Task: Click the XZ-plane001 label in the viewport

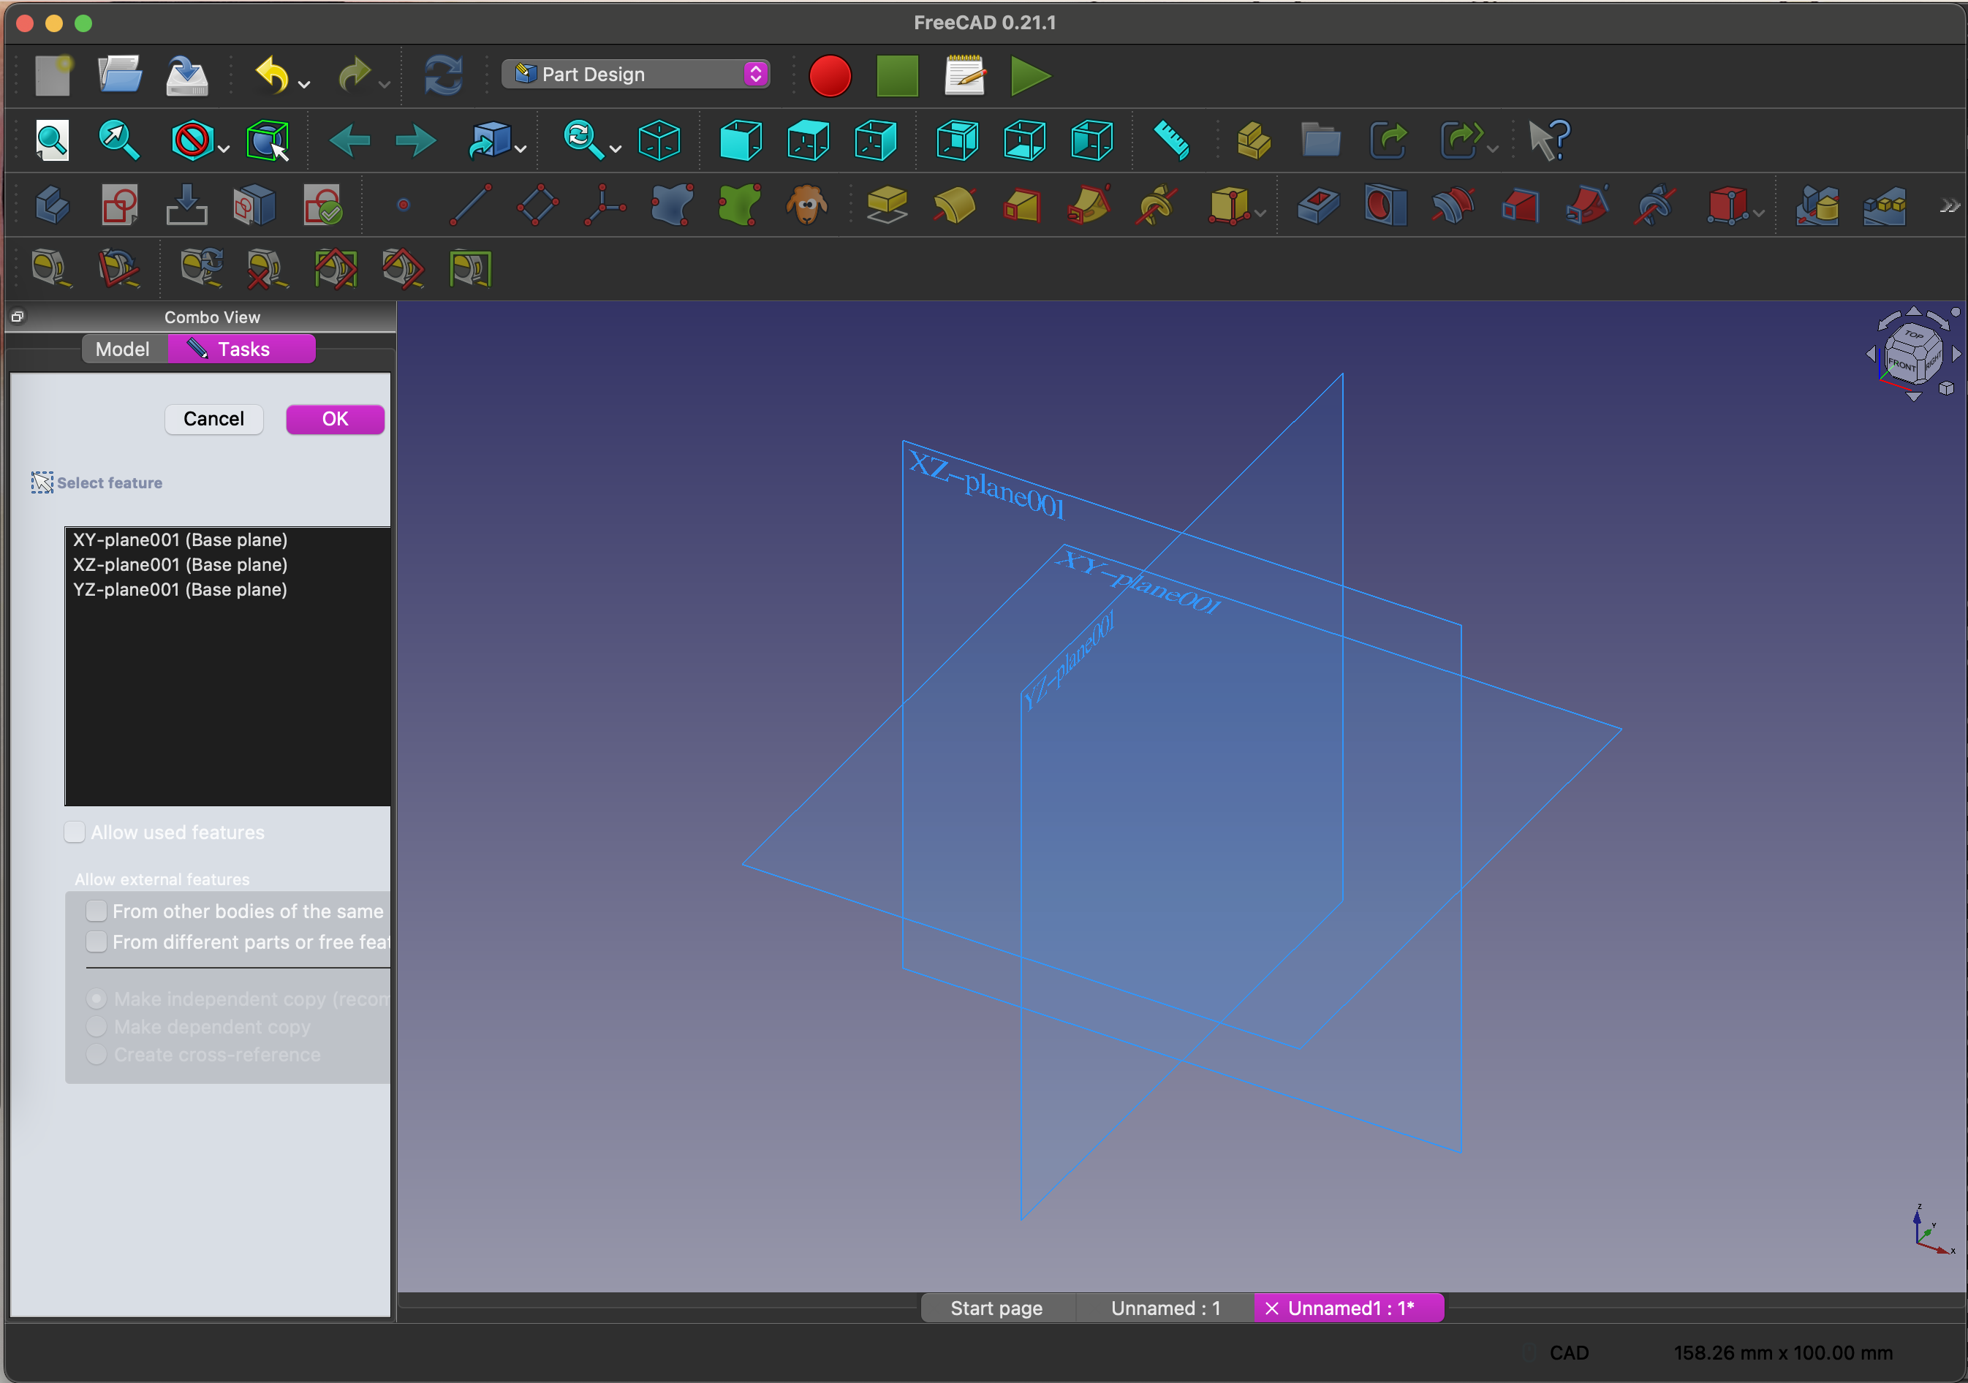Action: pos(987,485)
